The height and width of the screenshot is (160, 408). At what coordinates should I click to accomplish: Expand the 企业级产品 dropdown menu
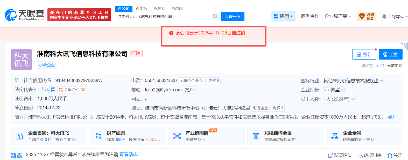coord(338,16)
